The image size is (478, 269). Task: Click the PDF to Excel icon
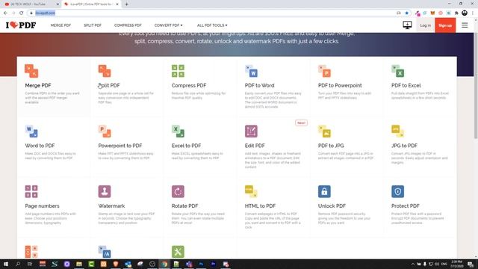click(x=397, y=71)
